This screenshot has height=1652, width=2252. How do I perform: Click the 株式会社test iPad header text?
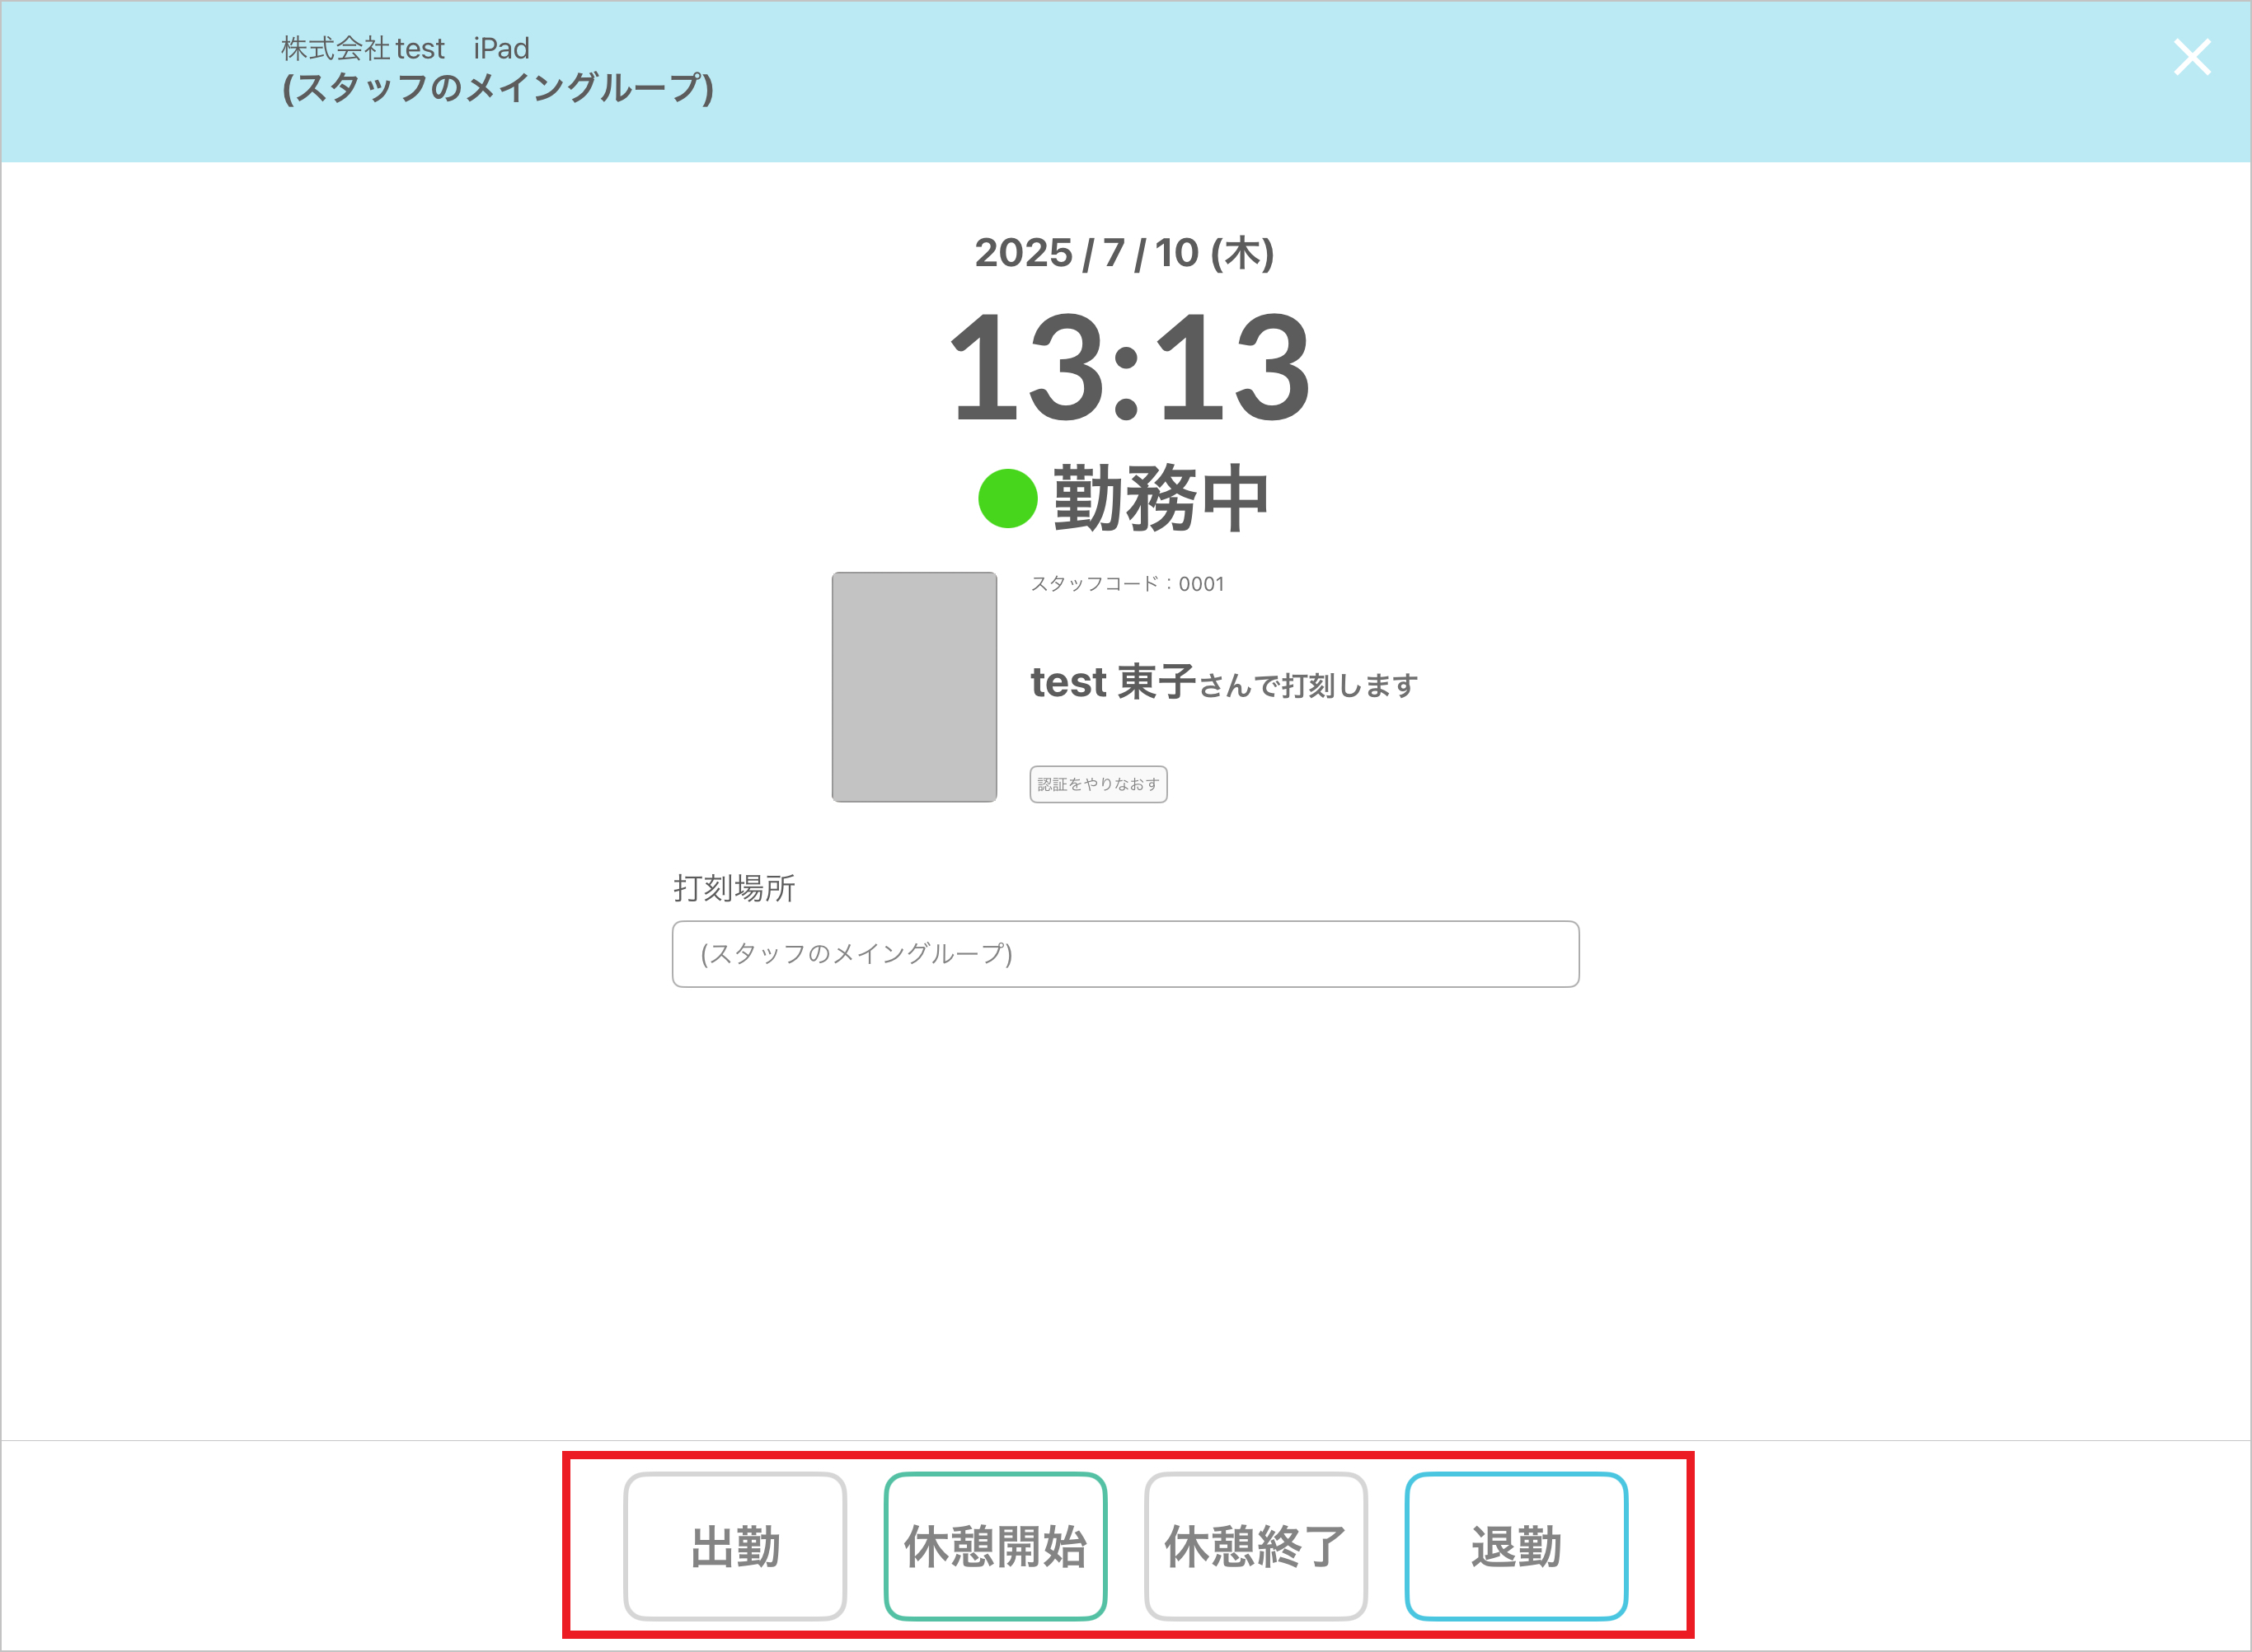[x=404, y=48]
